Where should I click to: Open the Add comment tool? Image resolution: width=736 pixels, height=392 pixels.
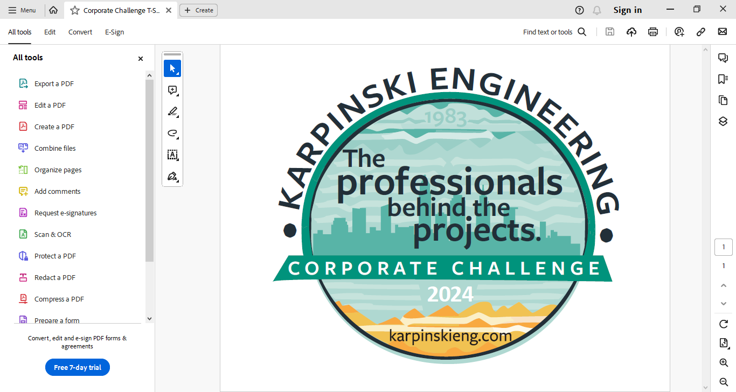click(172, 90)
